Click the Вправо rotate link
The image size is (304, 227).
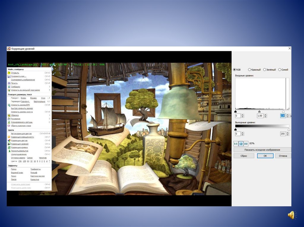[33, 98]
